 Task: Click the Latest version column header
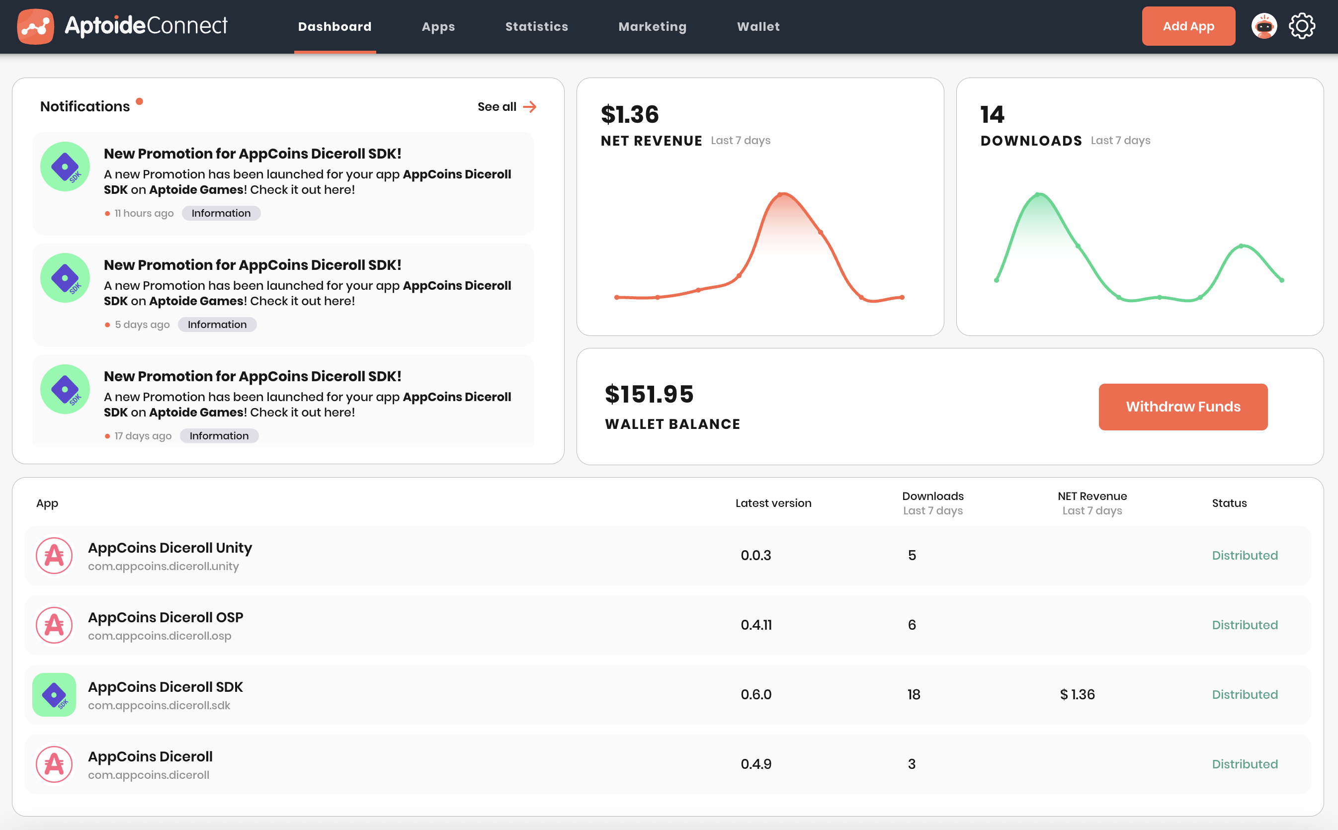773,503
